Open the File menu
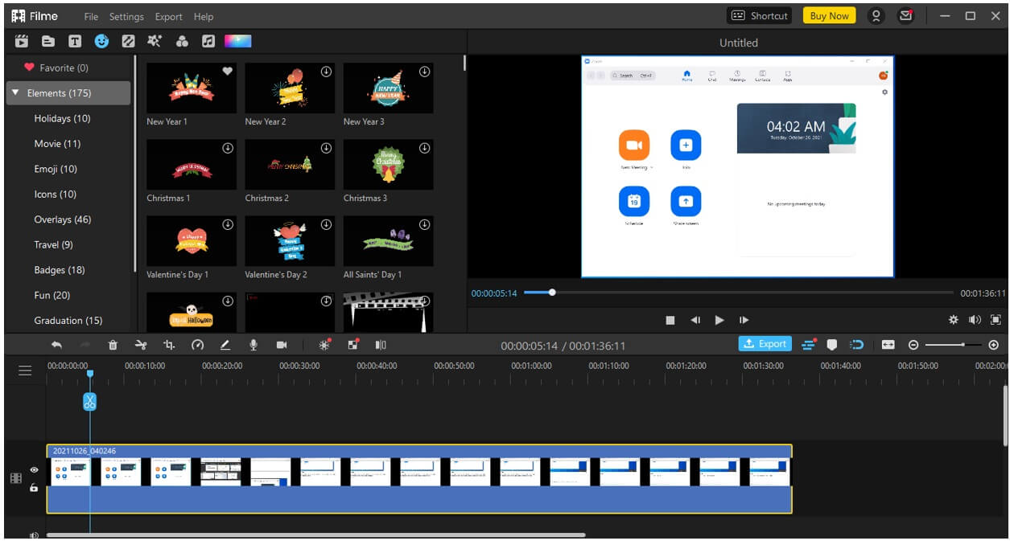Viewport: 1010px width, 549px height. (x=92, y=16)
